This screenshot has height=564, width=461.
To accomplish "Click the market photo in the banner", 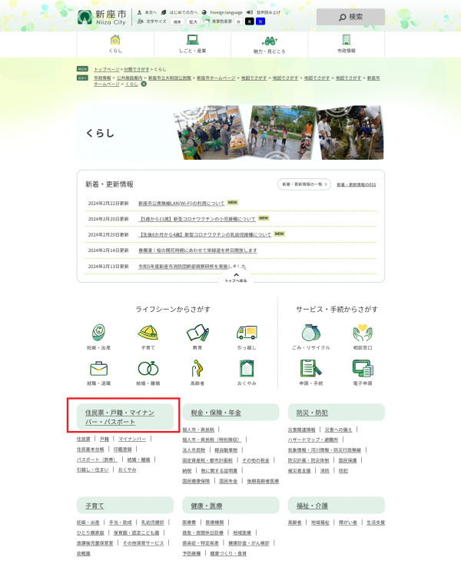I will pyautogui.click(x=211, y=132).
